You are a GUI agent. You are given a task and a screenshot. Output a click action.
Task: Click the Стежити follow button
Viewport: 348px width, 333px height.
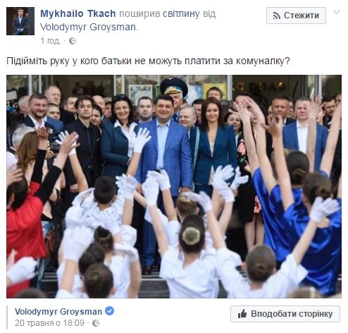point(296,16)
